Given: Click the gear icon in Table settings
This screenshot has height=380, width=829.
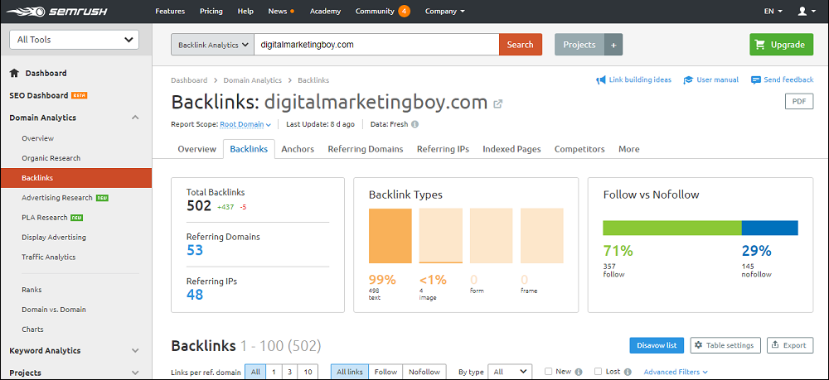Looking at the screenshot, I should click(698, 345).
